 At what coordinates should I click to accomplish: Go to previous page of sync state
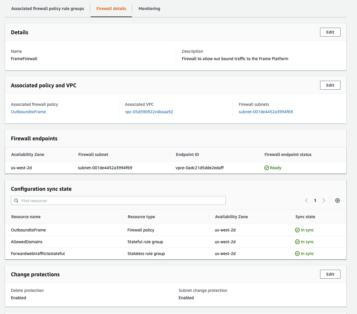[306, 200]
